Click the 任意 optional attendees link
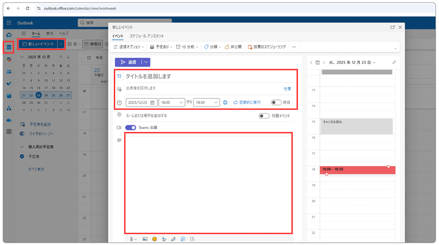The image size is (439, 245). pos(288,88)
